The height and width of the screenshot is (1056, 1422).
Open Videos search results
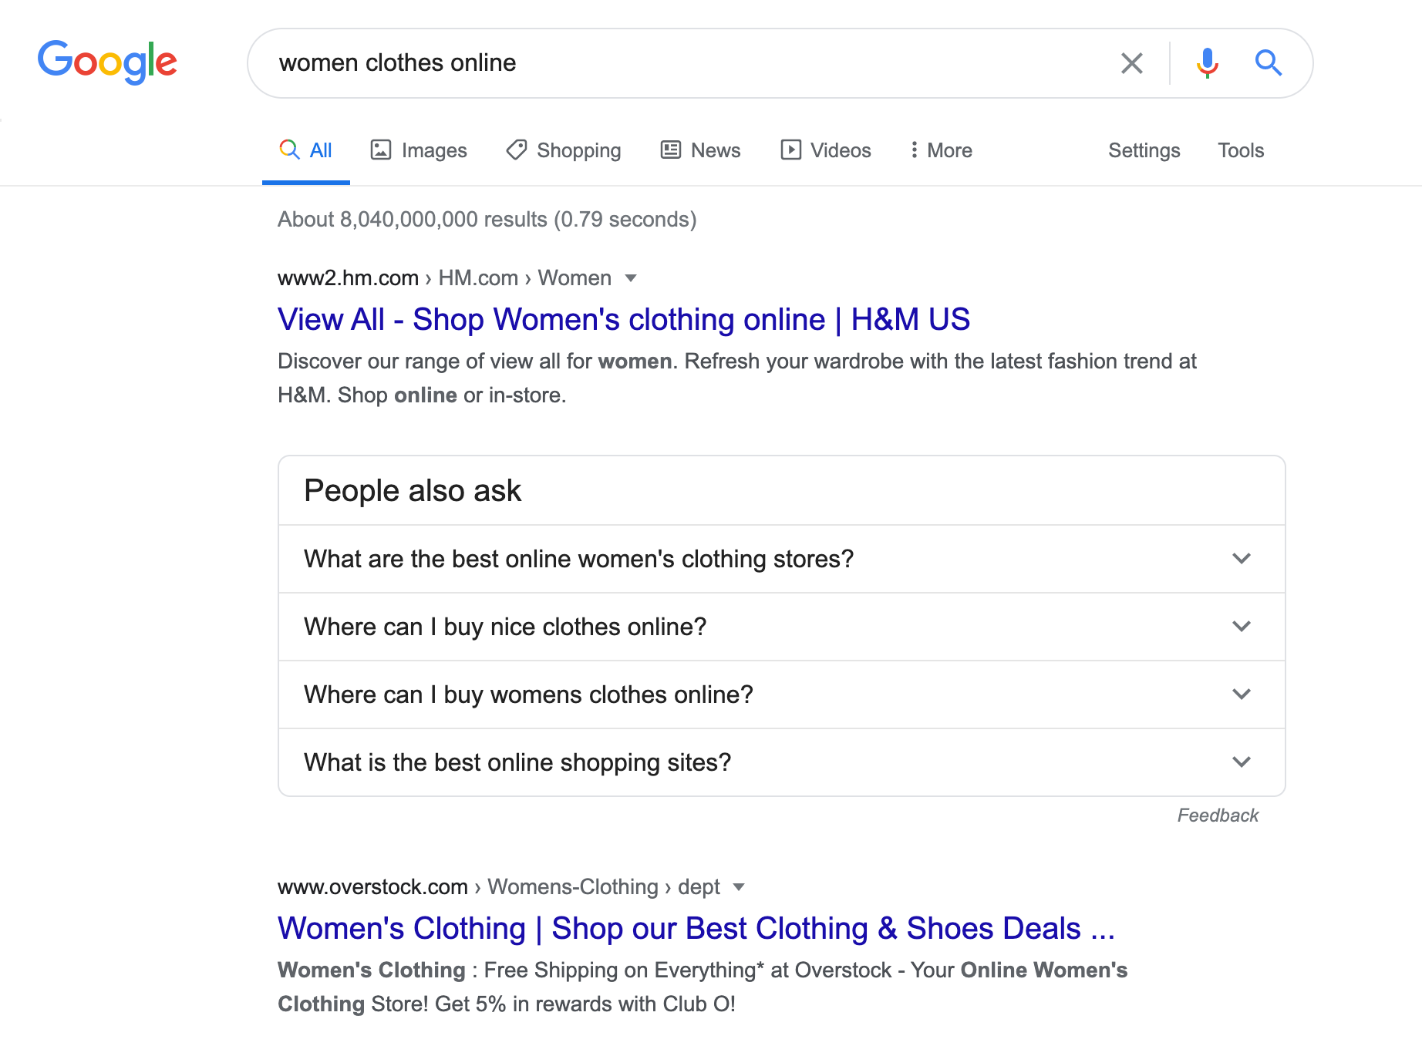(826, 150)
